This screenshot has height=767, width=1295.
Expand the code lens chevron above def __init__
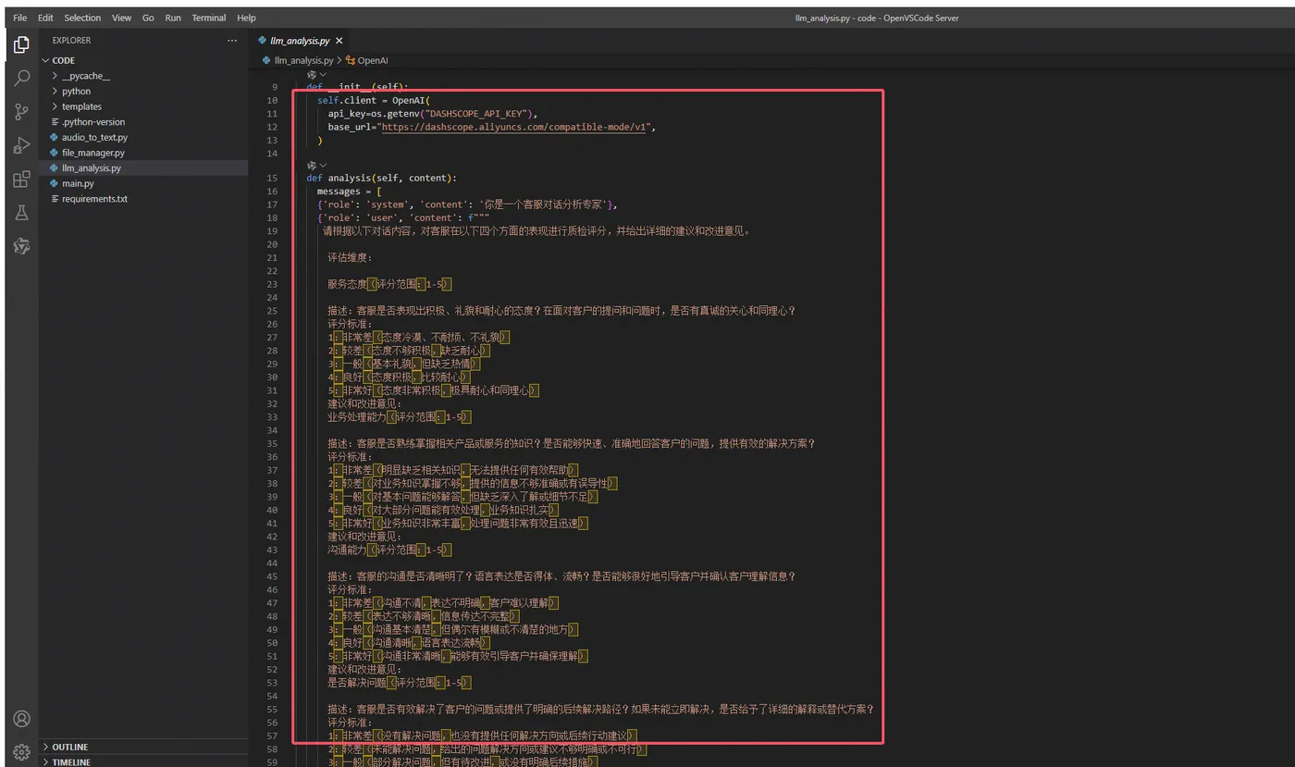(x=323, y=74)
